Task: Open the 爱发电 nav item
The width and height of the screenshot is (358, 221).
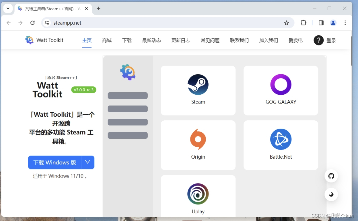Action: coord(295,40)
